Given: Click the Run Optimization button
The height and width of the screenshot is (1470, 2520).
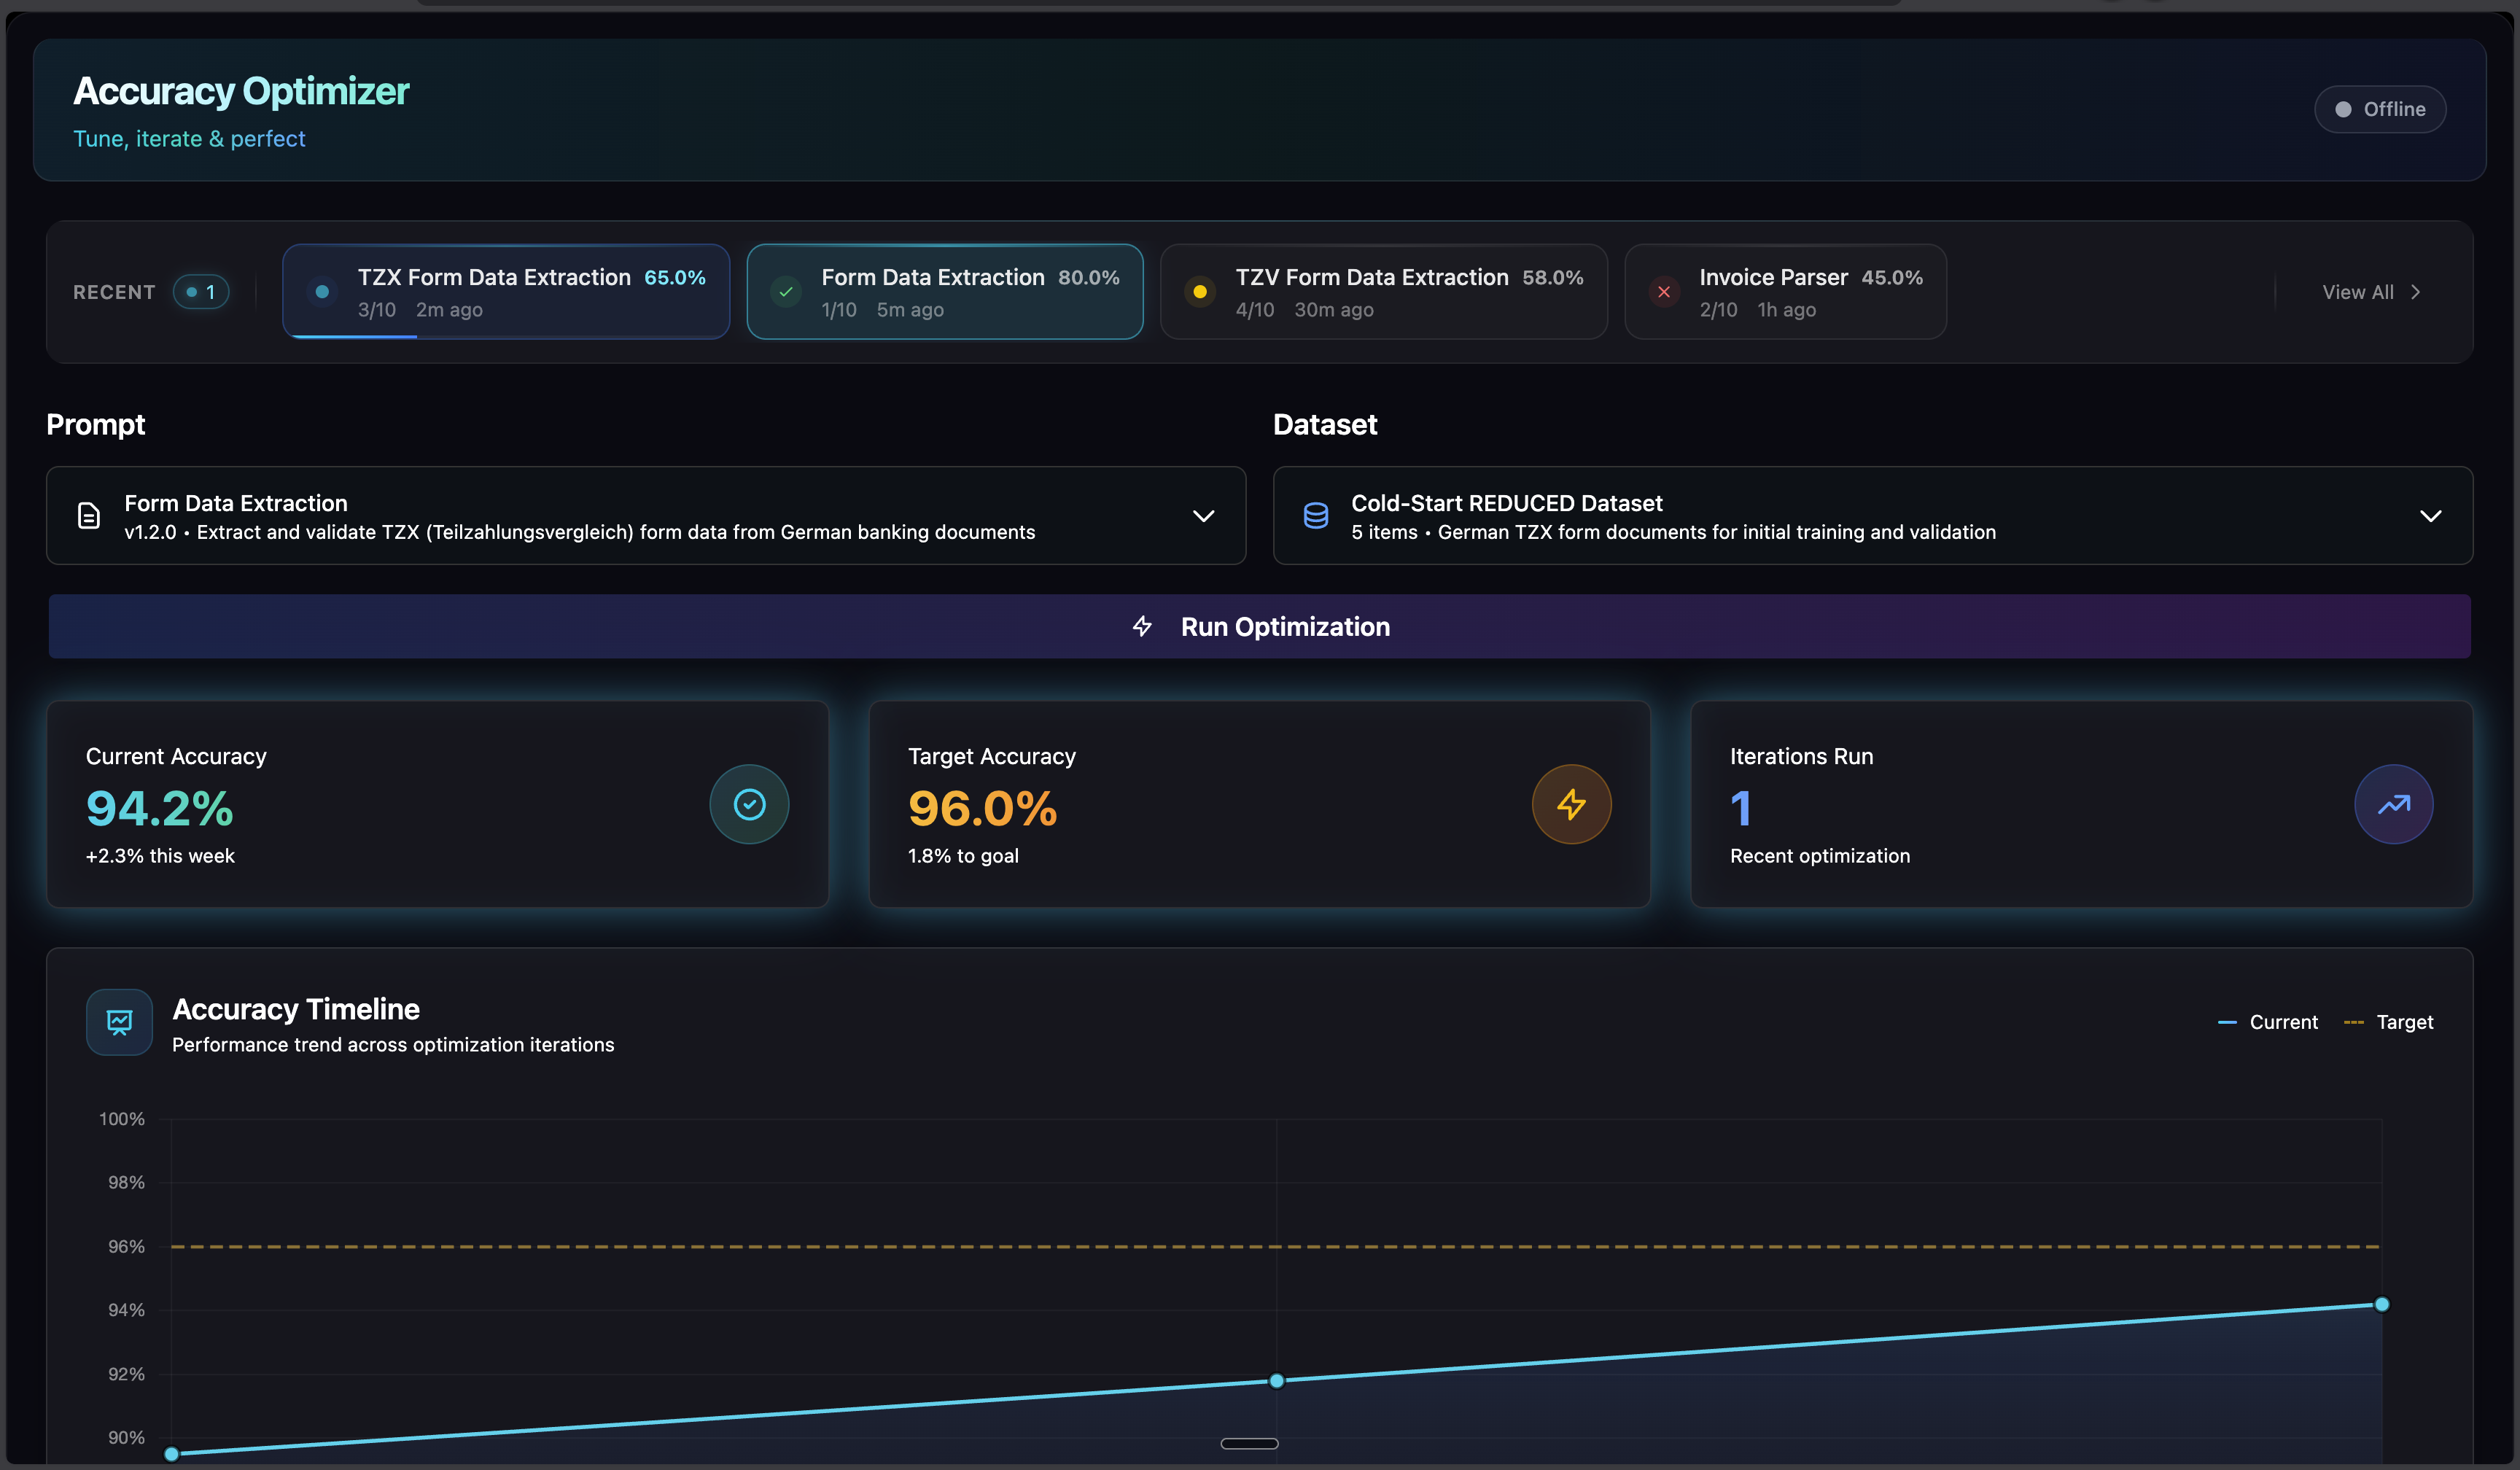Looking at the screenshot, I should click(x=1259, y=627).
